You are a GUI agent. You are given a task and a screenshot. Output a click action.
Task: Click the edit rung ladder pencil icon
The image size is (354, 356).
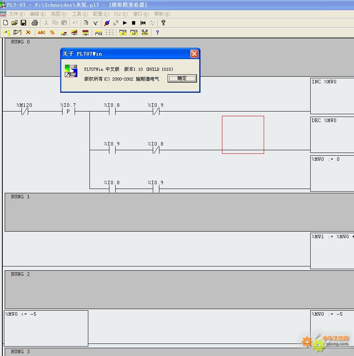(x=17, y=32)
